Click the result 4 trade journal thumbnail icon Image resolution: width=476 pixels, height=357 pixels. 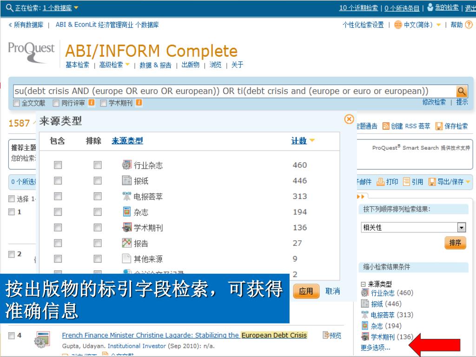tap(42, 339)
